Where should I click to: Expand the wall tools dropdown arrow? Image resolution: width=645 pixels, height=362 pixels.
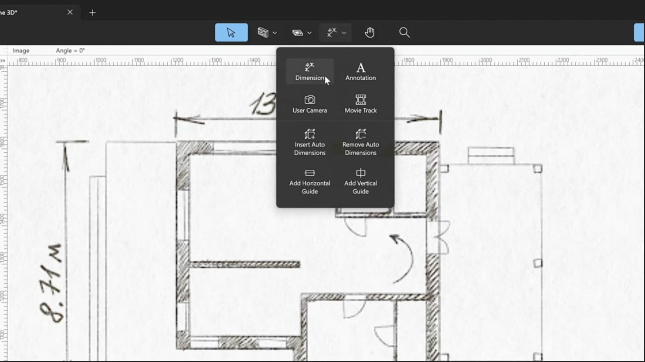click(x=275, y=33)
